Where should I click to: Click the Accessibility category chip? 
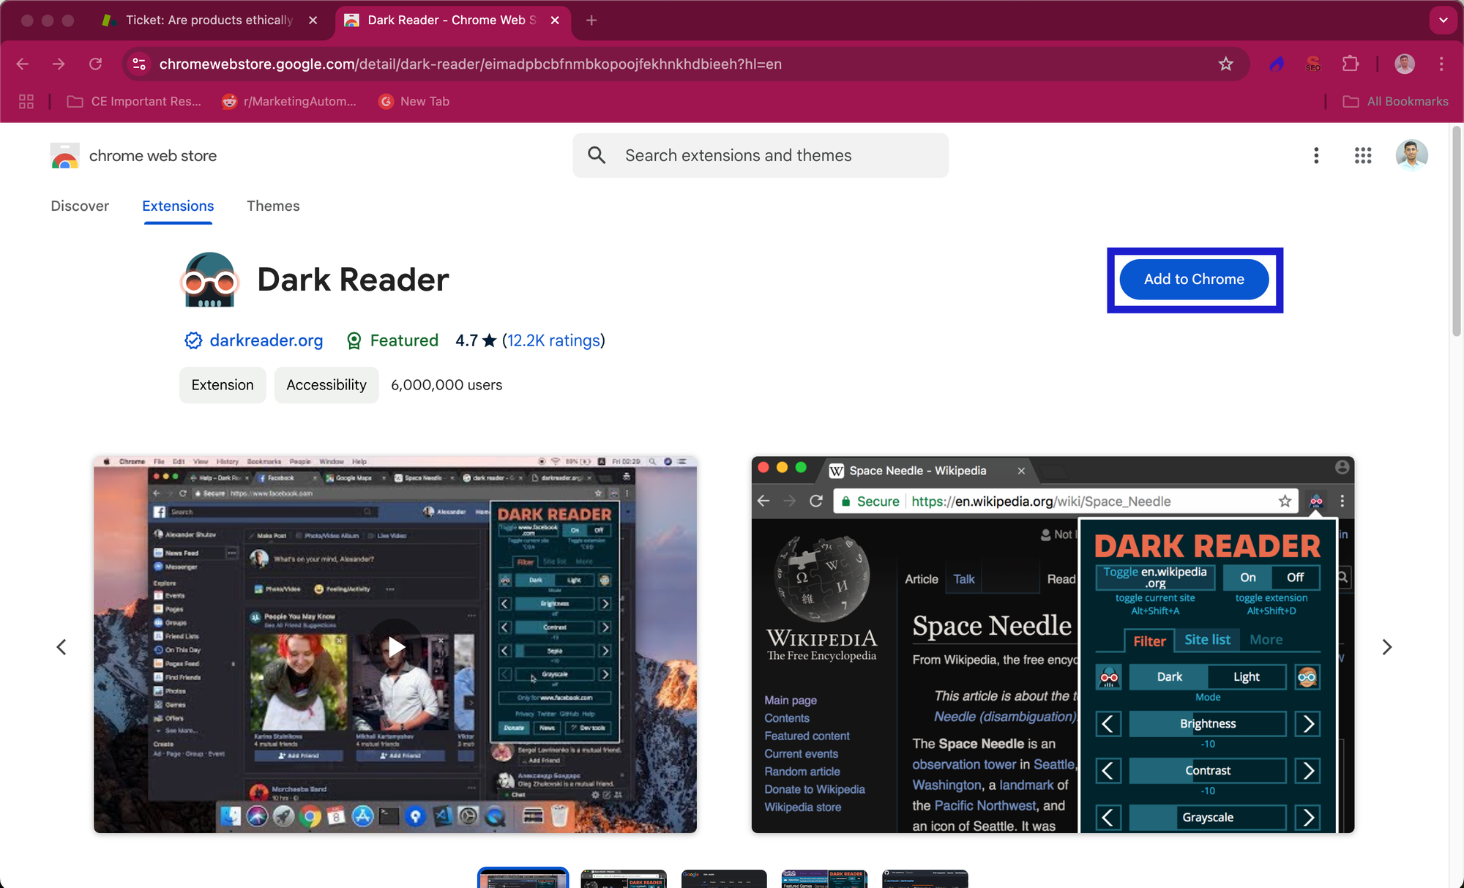click(326, 385)
